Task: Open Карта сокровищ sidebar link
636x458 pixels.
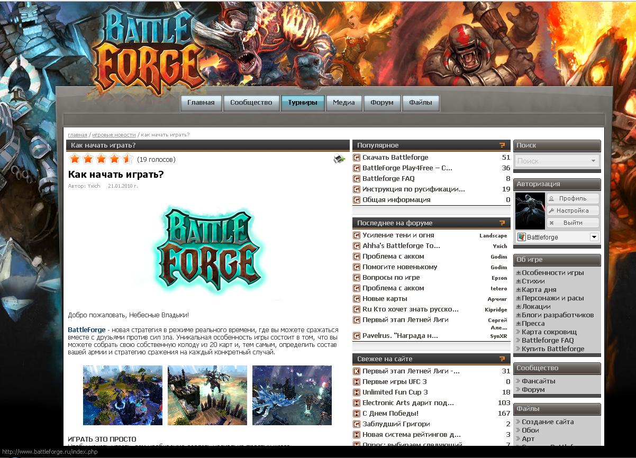Action: point(549,332)
